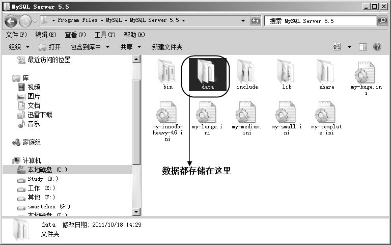Minimize the MySQL Server 5.5 window
The image size is (391, 245).
pos(366,7)
